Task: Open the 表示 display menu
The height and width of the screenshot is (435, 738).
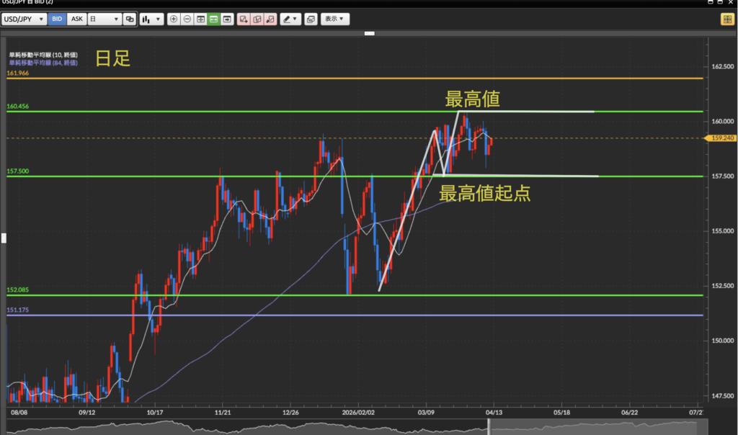Action: coord(334,19)
